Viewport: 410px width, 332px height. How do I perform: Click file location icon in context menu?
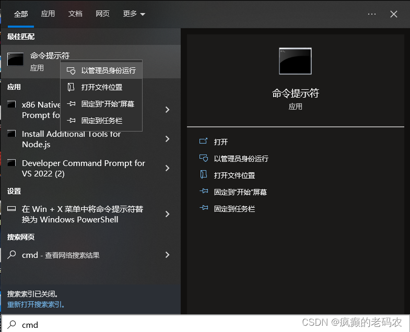point(71,87)
